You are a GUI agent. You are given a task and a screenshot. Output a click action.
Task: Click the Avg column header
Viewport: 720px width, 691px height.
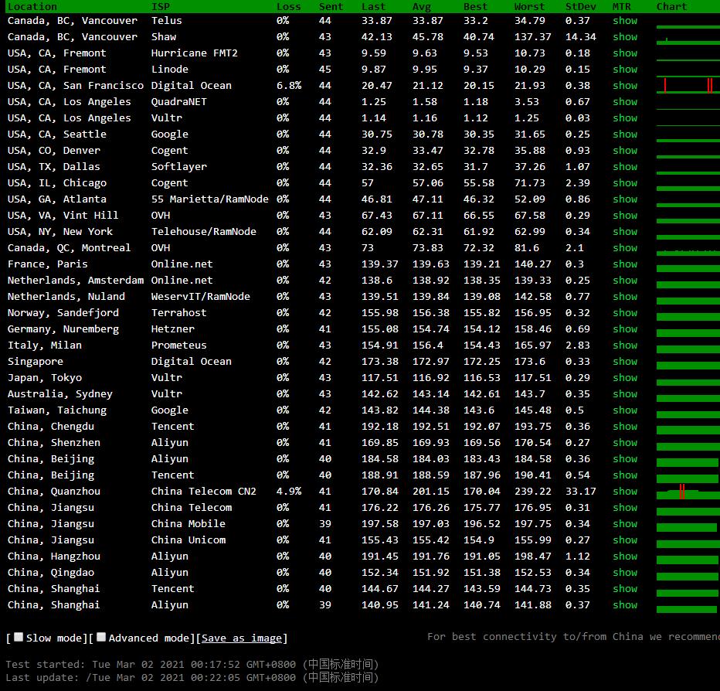click(x=421, y=6)
